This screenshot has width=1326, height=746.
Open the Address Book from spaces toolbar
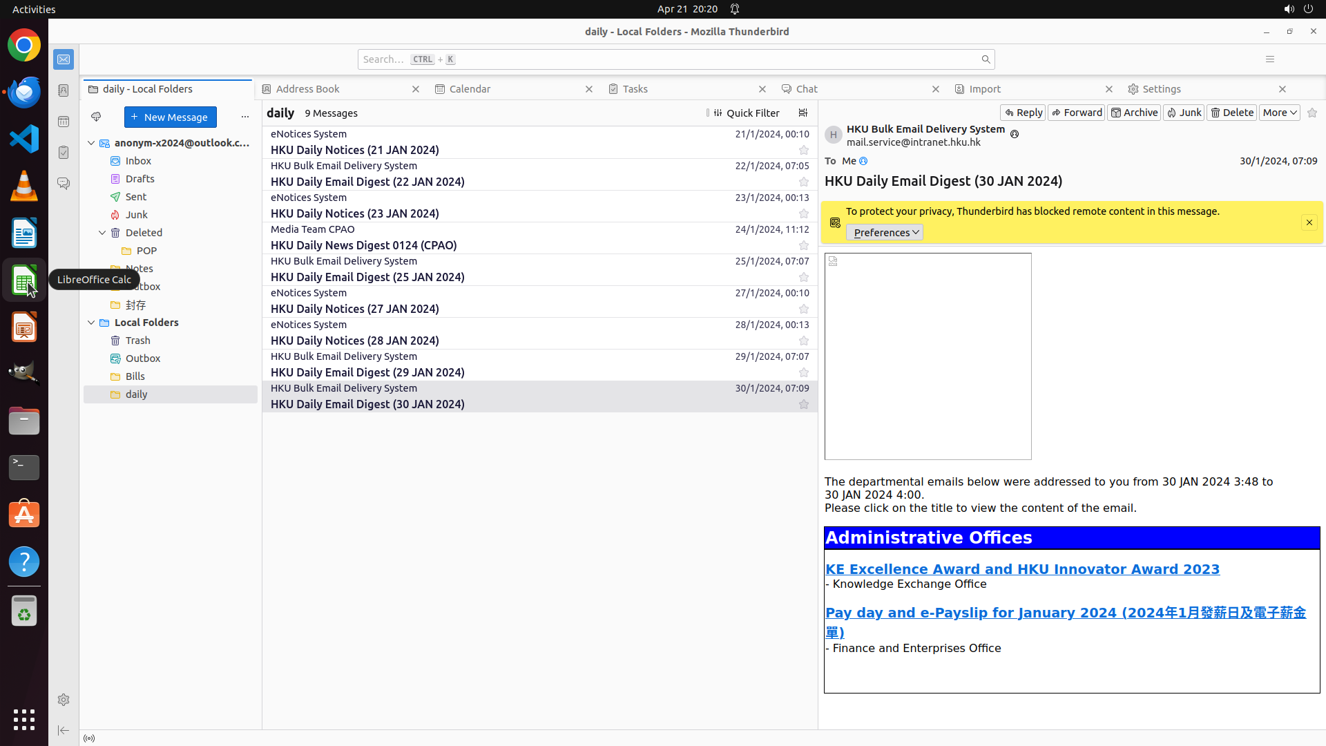[x=64, y=90]
